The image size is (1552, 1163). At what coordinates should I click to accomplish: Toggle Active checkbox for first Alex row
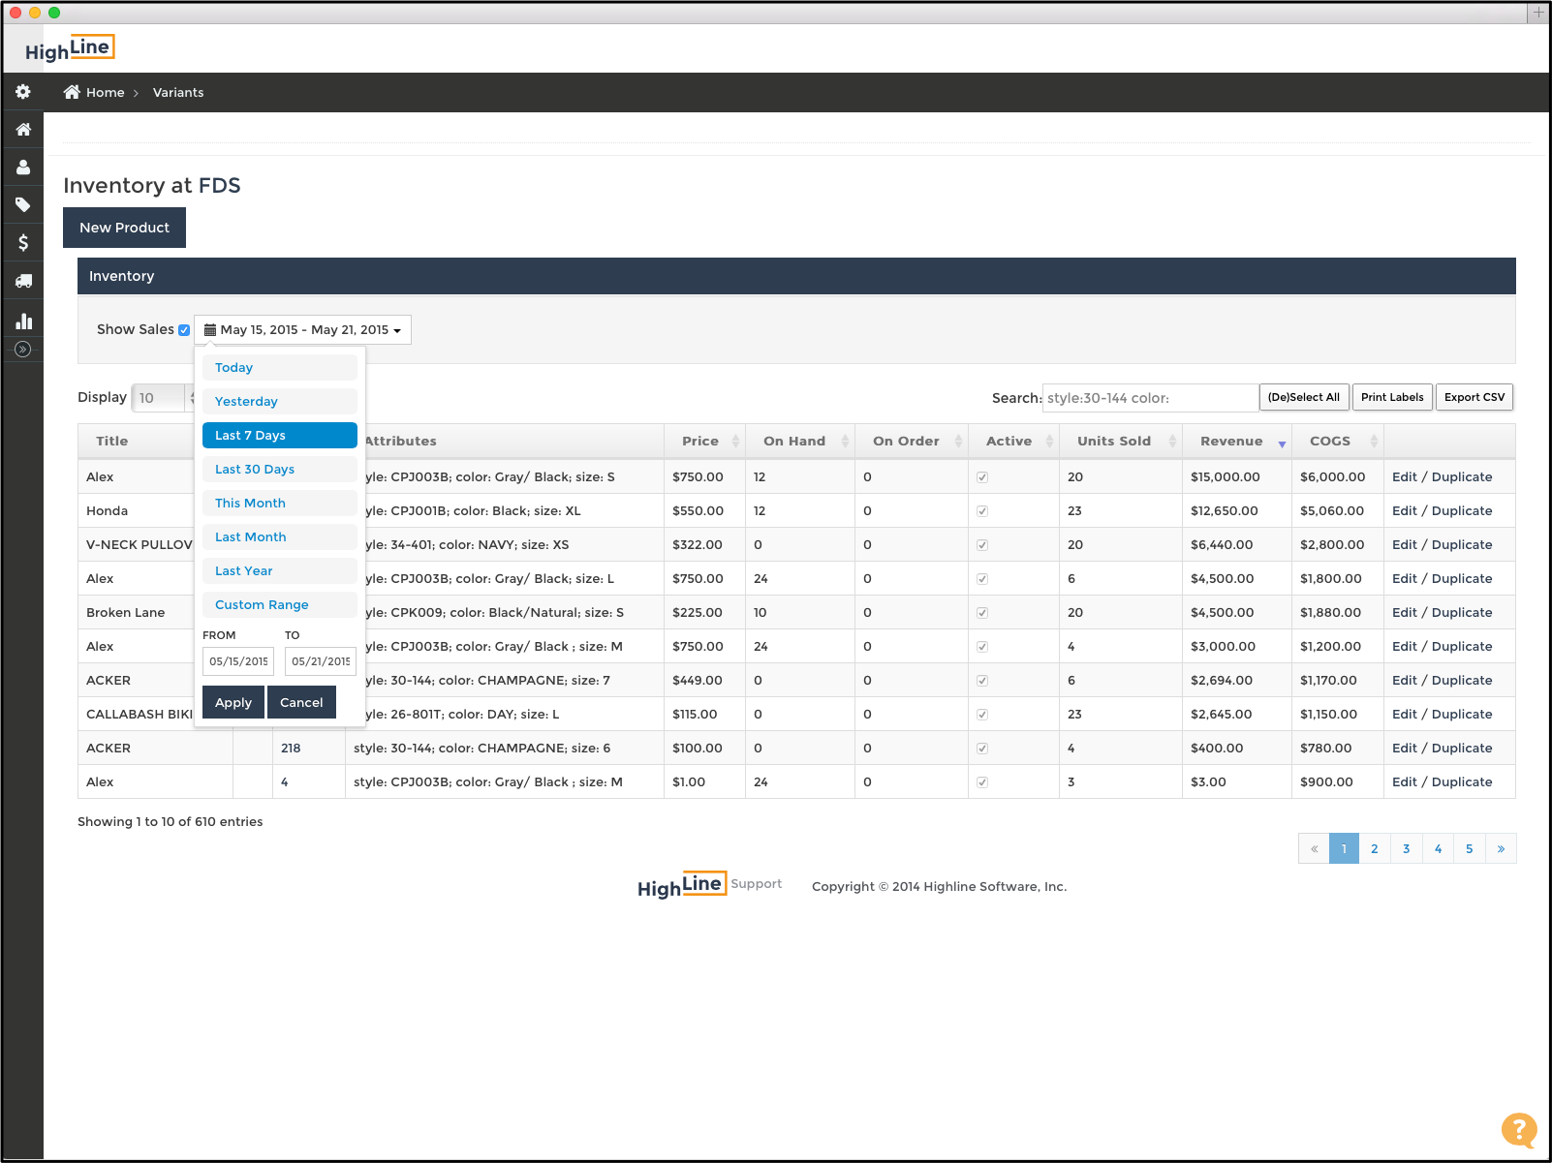pyautogui.click(x=982, y=477)
